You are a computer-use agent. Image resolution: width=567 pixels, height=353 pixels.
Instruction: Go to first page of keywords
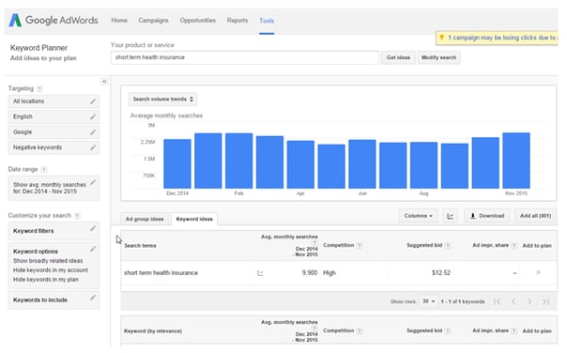click(x=498, y=301)
